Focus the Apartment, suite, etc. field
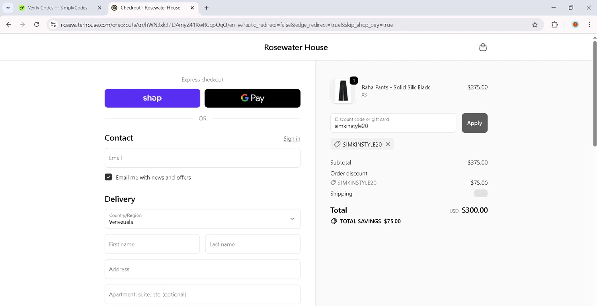The height and width of the screenshot is (306, 597). click(x=203, y=294)
